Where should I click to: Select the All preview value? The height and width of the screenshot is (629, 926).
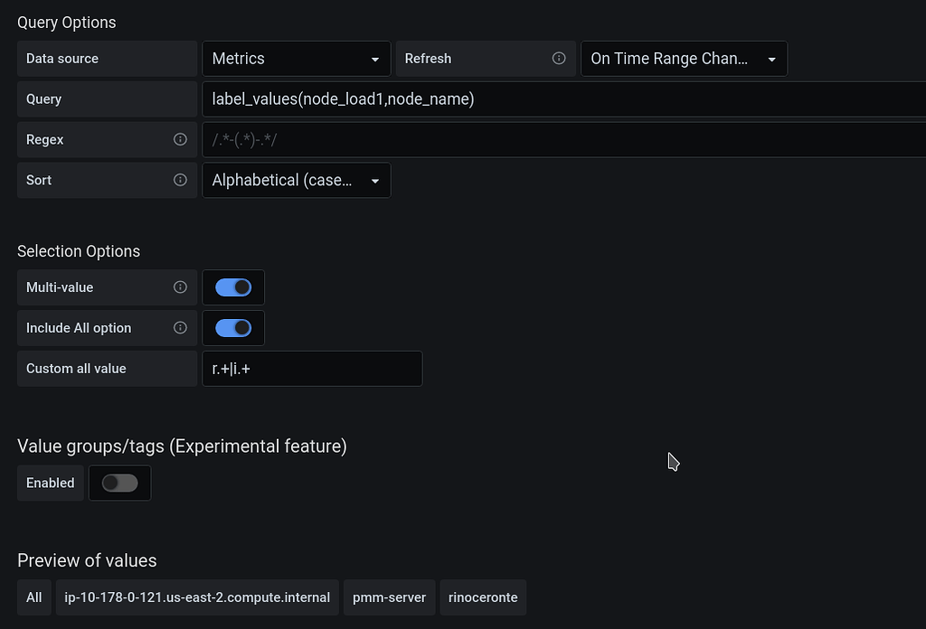coord(33,597)
